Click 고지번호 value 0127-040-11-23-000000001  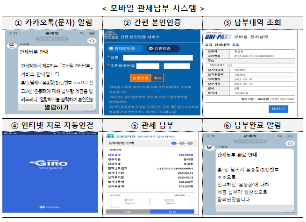tap(254, 56)
